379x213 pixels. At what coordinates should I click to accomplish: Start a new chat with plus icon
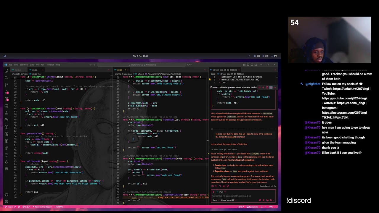263,87
